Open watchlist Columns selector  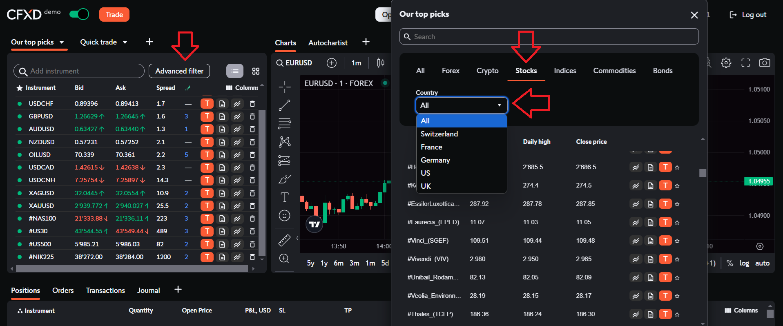pyautogui.click(x=242, y=88)
